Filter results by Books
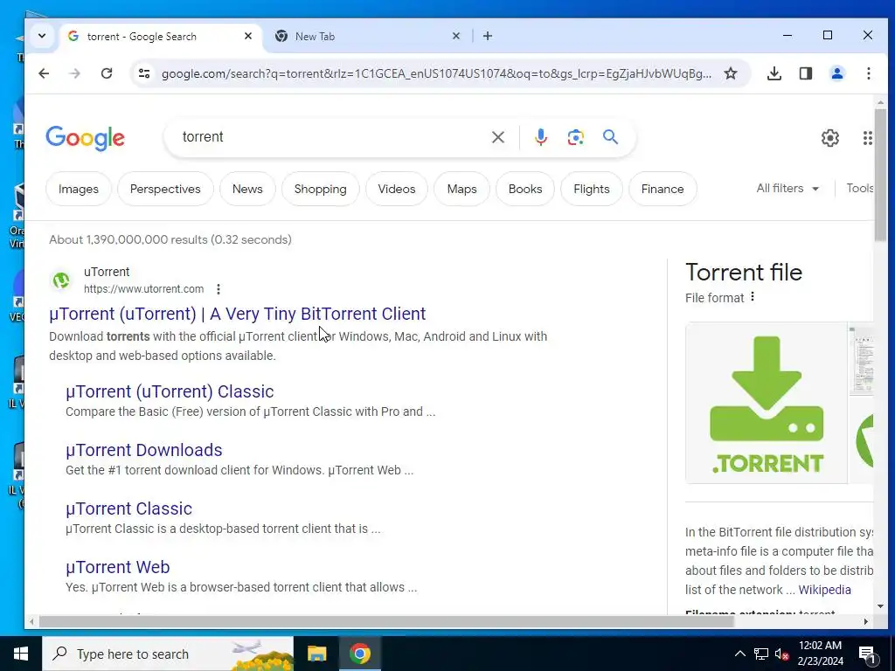The width and height of the screenshot is (895, 671). pyautogui.click(x=525, y=189)
